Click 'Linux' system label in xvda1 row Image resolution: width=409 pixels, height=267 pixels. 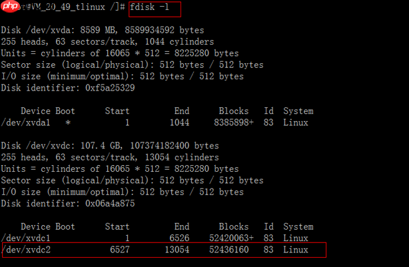pos(296,123)
